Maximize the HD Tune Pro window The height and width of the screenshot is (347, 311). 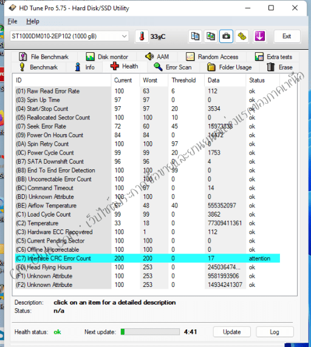(271, 8)
